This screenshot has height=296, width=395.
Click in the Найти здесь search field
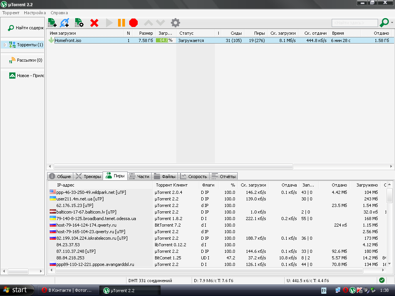[x=354, y=23]
